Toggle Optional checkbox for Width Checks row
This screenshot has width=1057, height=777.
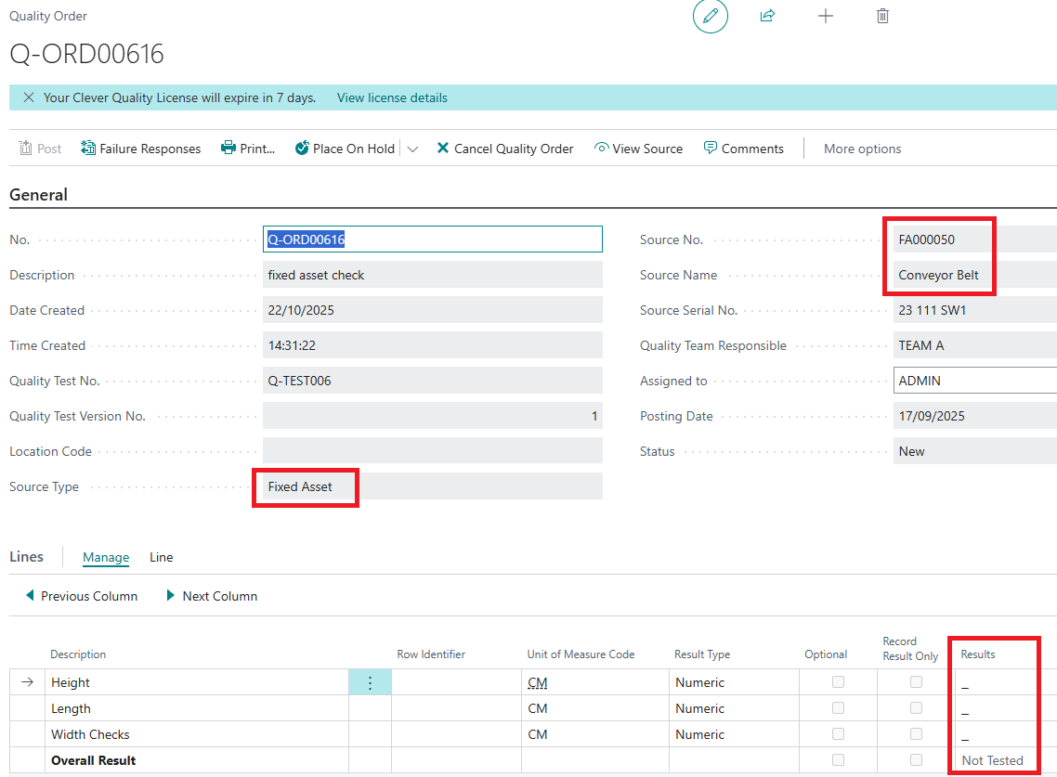point(839,734)
